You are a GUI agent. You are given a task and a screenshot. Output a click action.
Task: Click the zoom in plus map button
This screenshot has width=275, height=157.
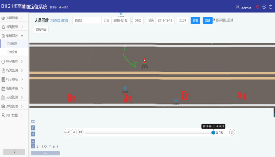[x=33, y=142]
